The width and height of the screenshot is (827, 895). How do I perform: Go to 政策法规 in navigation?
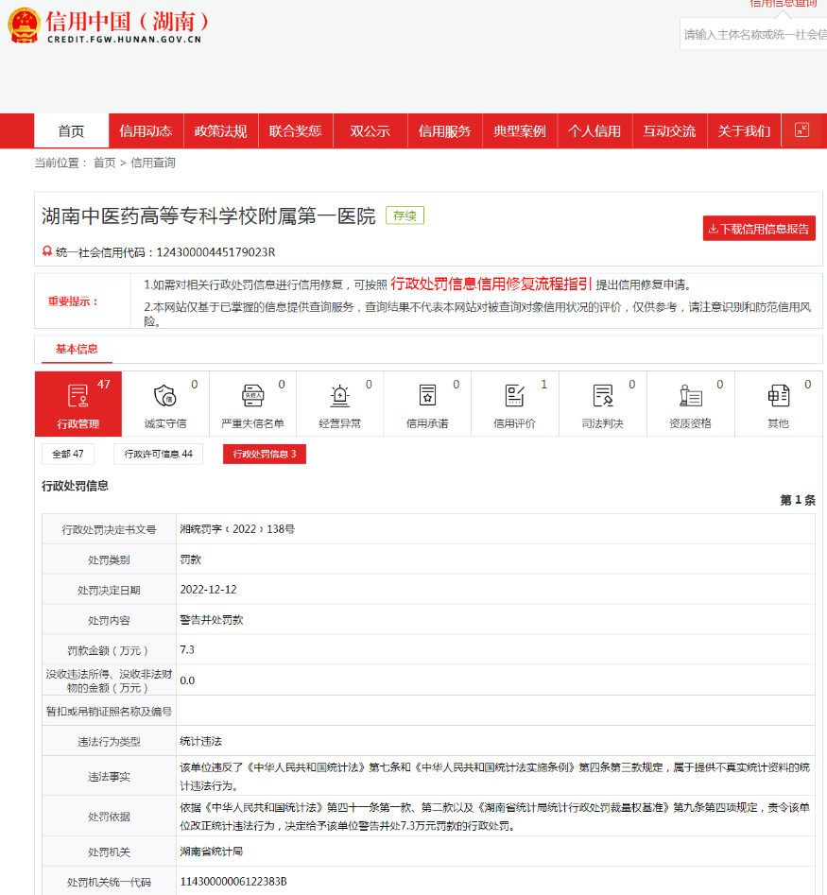click(x=220, y=131)
